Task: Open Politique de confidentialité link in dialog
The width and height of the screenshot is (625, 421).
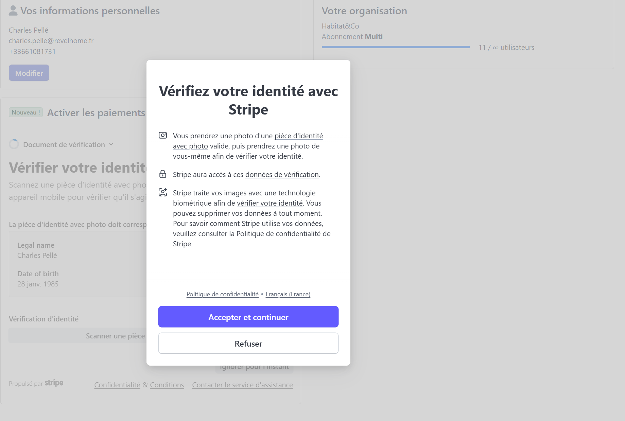Action: pos(223,294)
